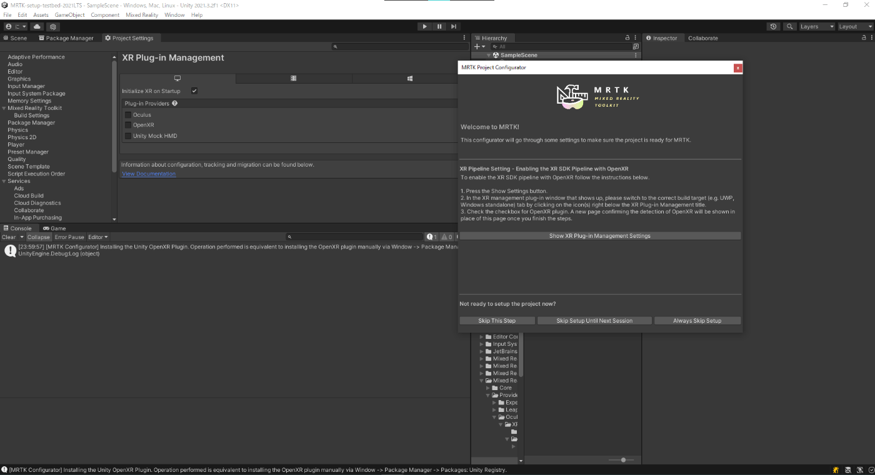Open the Hierarchy panel three-dot menu
This screenshot has height=475, width=875.
(x=636, y=38)
